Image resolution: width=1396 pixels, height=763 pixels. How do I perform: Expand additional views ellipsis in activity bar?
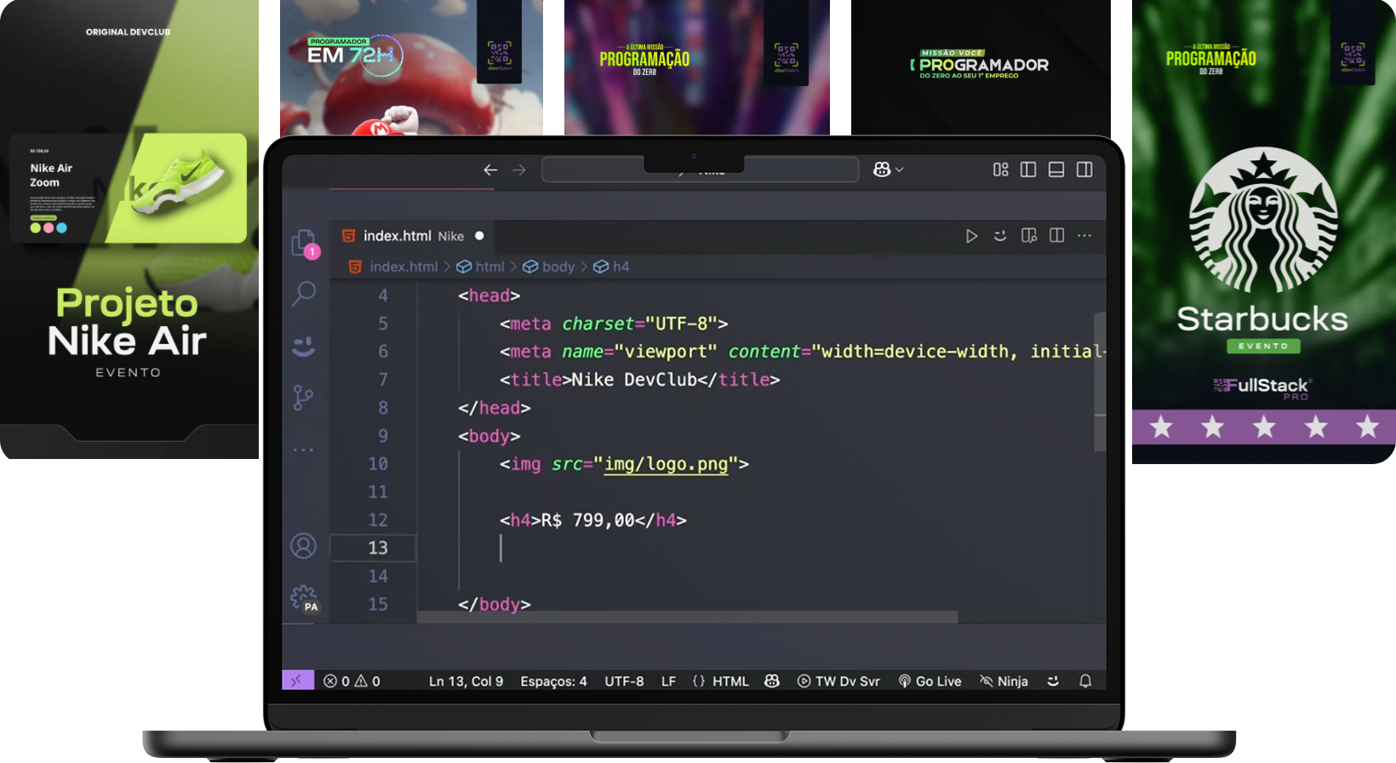(303, 450)
